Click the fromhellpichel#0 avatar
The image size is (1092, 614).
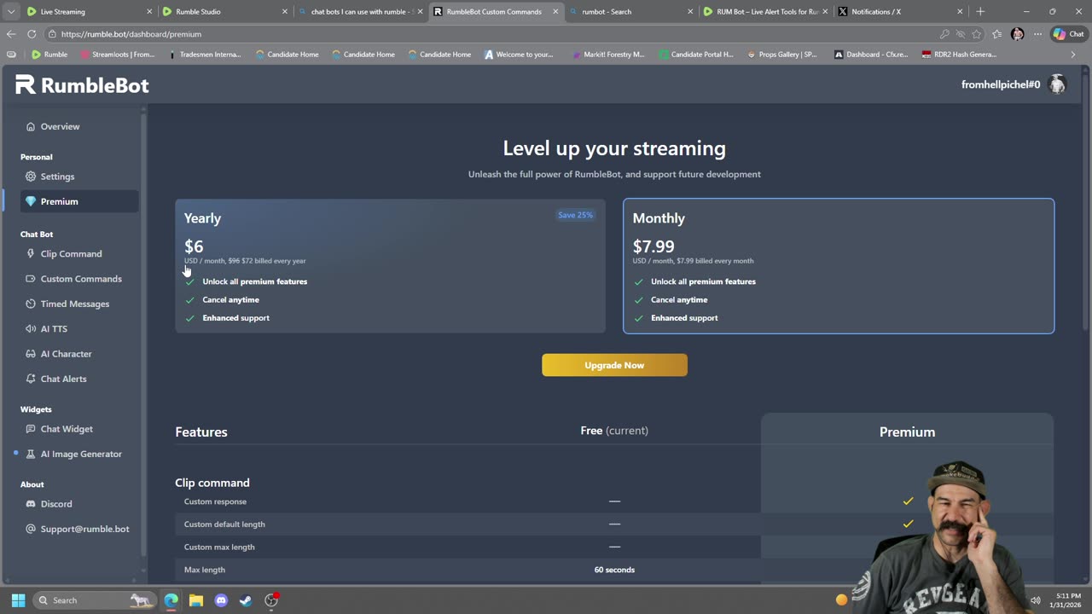[x=1057, y=84]
